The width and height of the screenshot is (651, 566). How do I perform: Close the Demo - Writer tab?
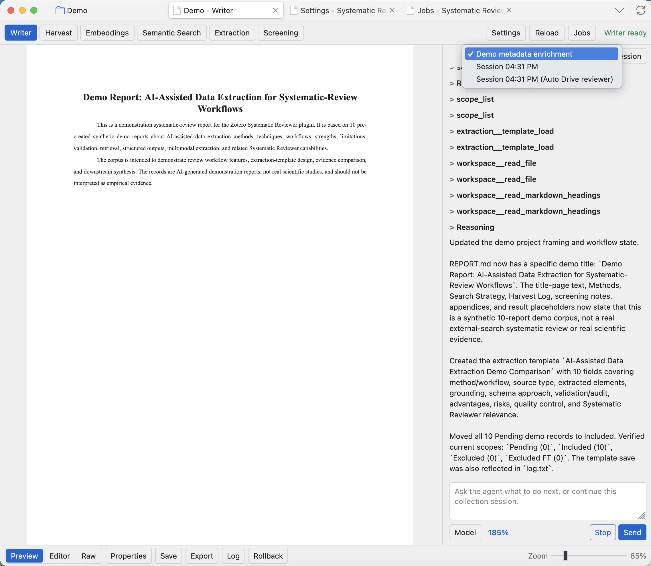[275, 10]
